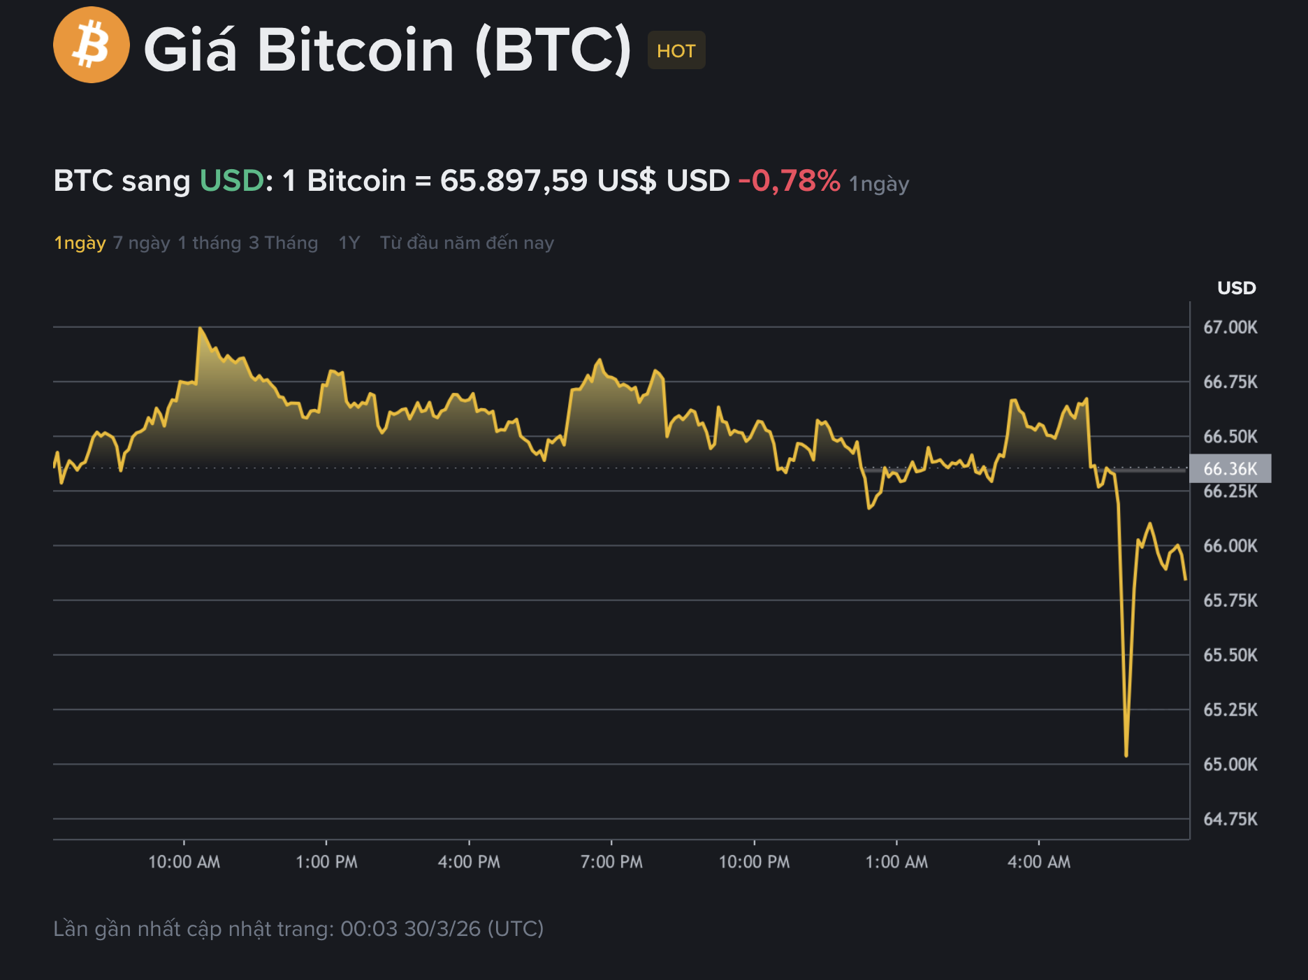The width and height of the screenshot is (1308, 980).
Task: Select the "1Y" range option
Action: coord(348,243)
